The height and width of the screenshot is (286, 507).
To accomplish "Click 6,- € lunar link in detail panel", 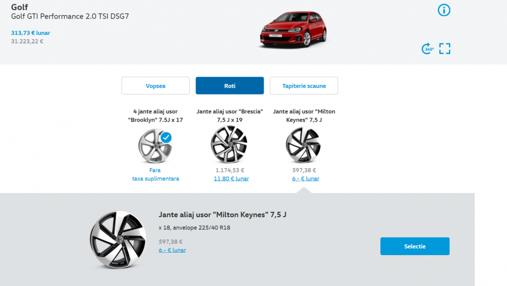I will coord(172,251).
